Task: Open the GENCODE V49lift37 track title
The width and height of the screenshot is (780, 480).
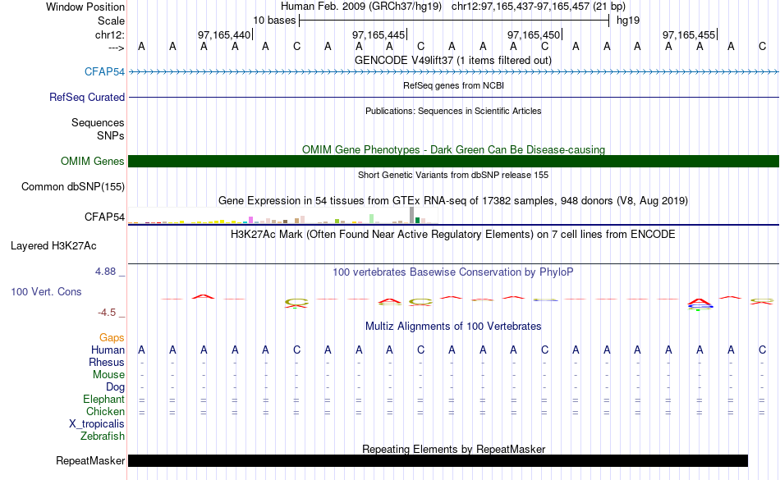Action: [x=453, y=60]
